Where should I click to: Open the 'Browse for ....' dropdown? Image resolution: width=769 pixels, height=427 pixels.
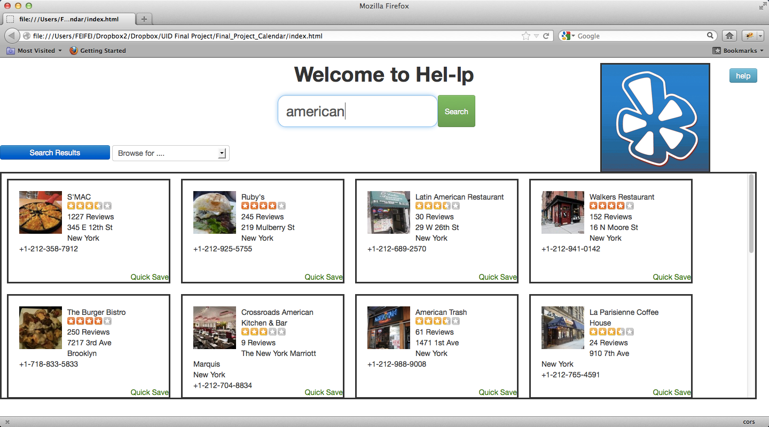(x=170, y=153)
